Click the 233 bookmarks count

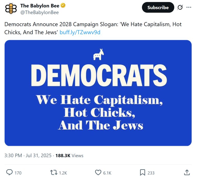click(x=151, y=173)
